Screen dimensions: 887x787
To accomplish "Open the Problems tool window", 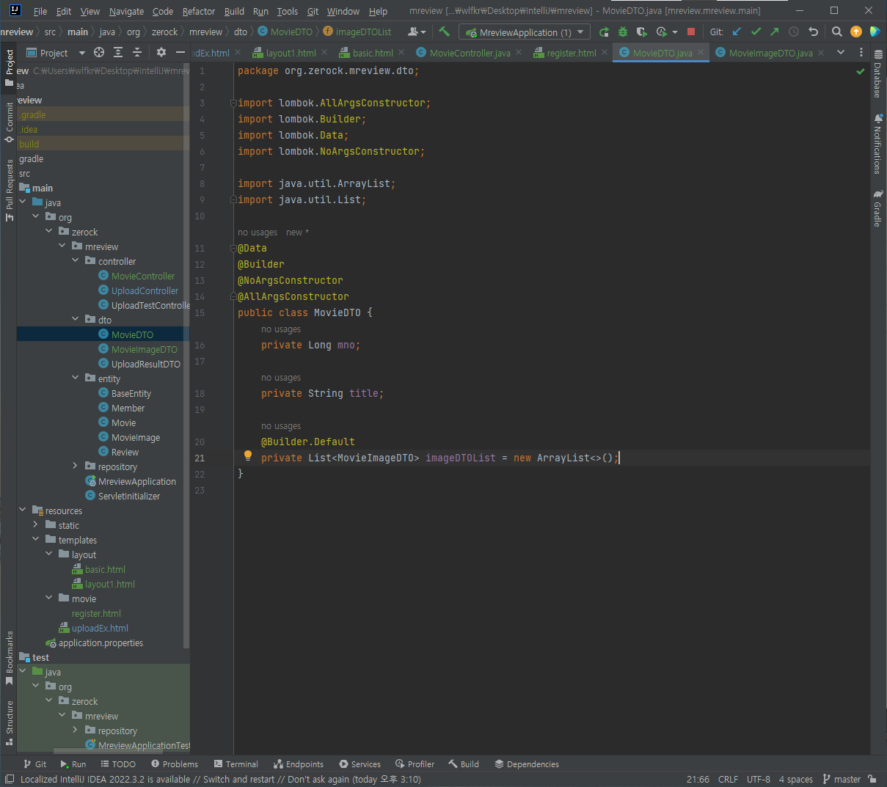I will [x=174, y=764].
